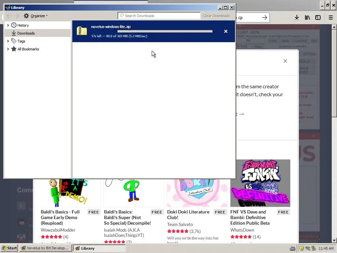
Task: Open the Baldi's Super Decompile thumbnail
Action: click(x=134, y=192)
